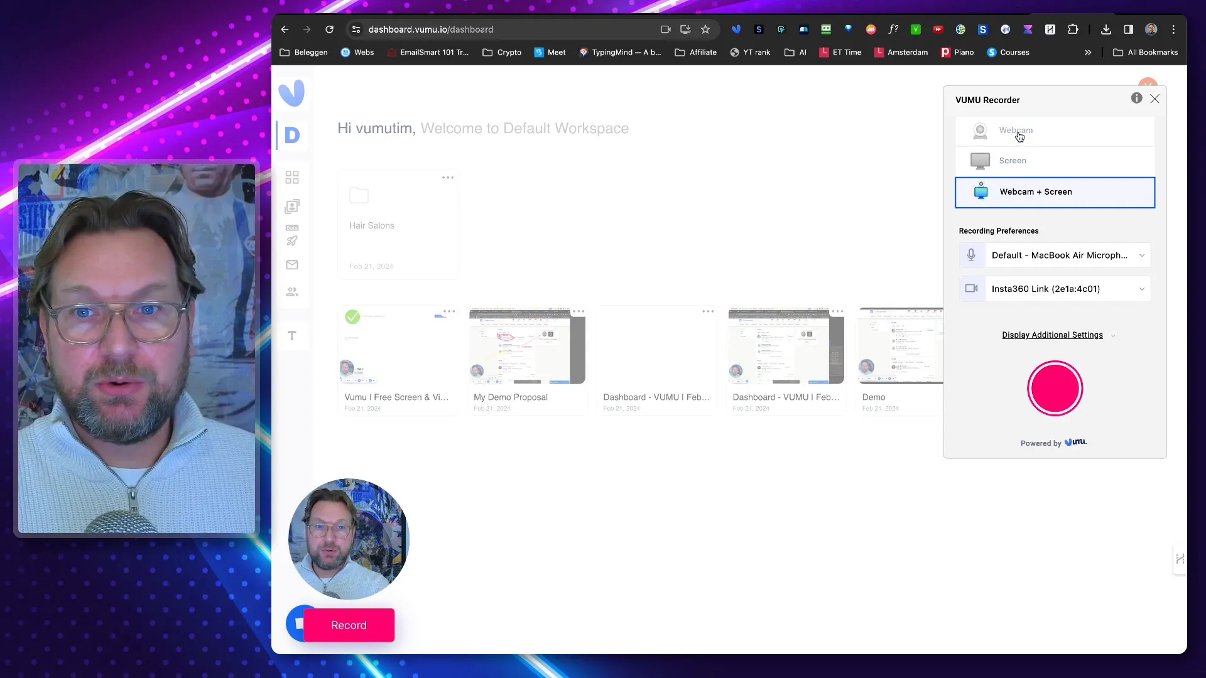The width and height of the screenshot is (1206, 678).
Task: Show more bookmarks with chevron
Action: pyautogui.click(x=1088, y=52)
